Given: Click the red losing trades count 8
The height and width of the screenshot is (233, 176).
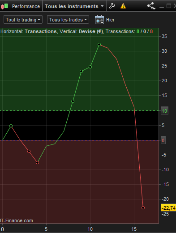Looking at the screenshot, I should click(151, 31).
